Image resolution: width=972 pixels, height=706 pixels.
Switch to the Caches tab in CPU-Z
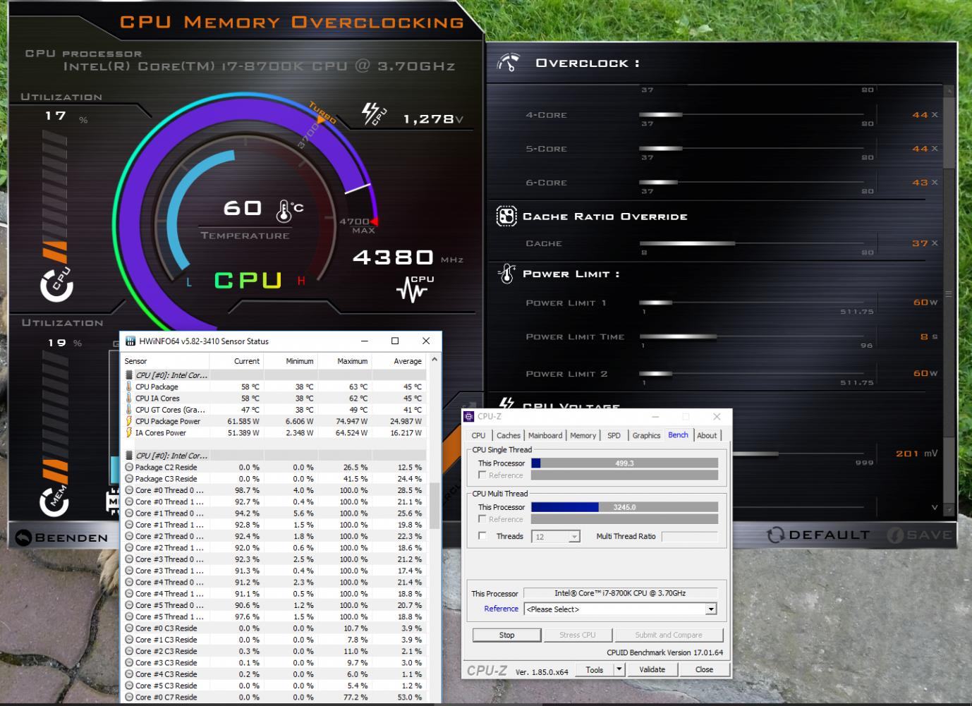click(x=508, y=435)
